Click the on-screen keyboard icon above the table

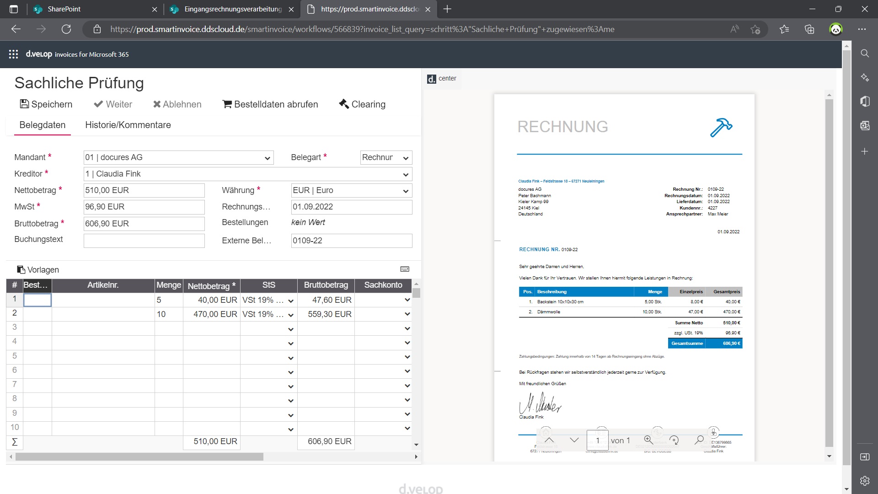click(405, 269)
